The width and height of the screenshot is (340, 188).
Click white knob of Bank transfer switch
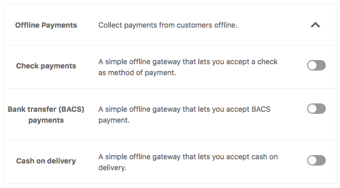coord(312,109)
